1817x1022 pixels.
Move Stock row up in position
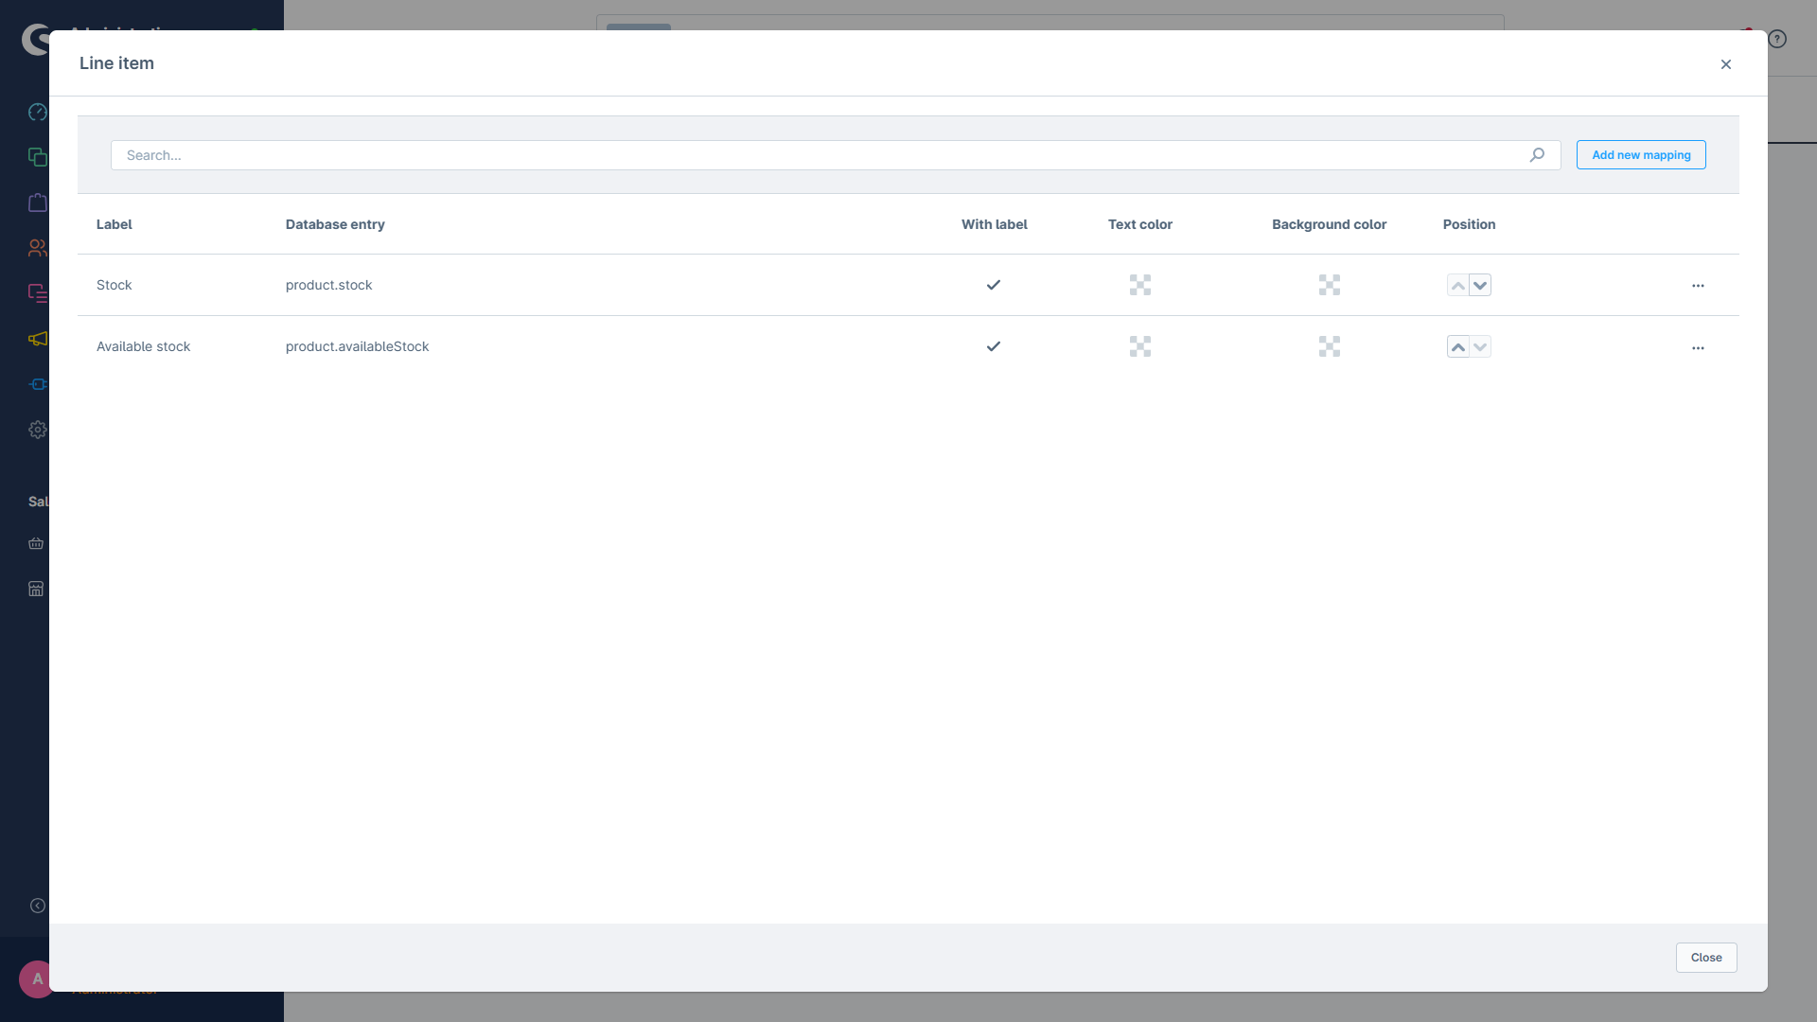click(1458, 286)
